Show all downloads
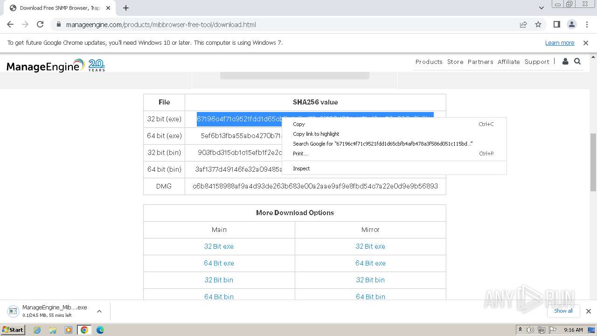The width and height of the screenshot is (597, 336). tap(563, 311)
